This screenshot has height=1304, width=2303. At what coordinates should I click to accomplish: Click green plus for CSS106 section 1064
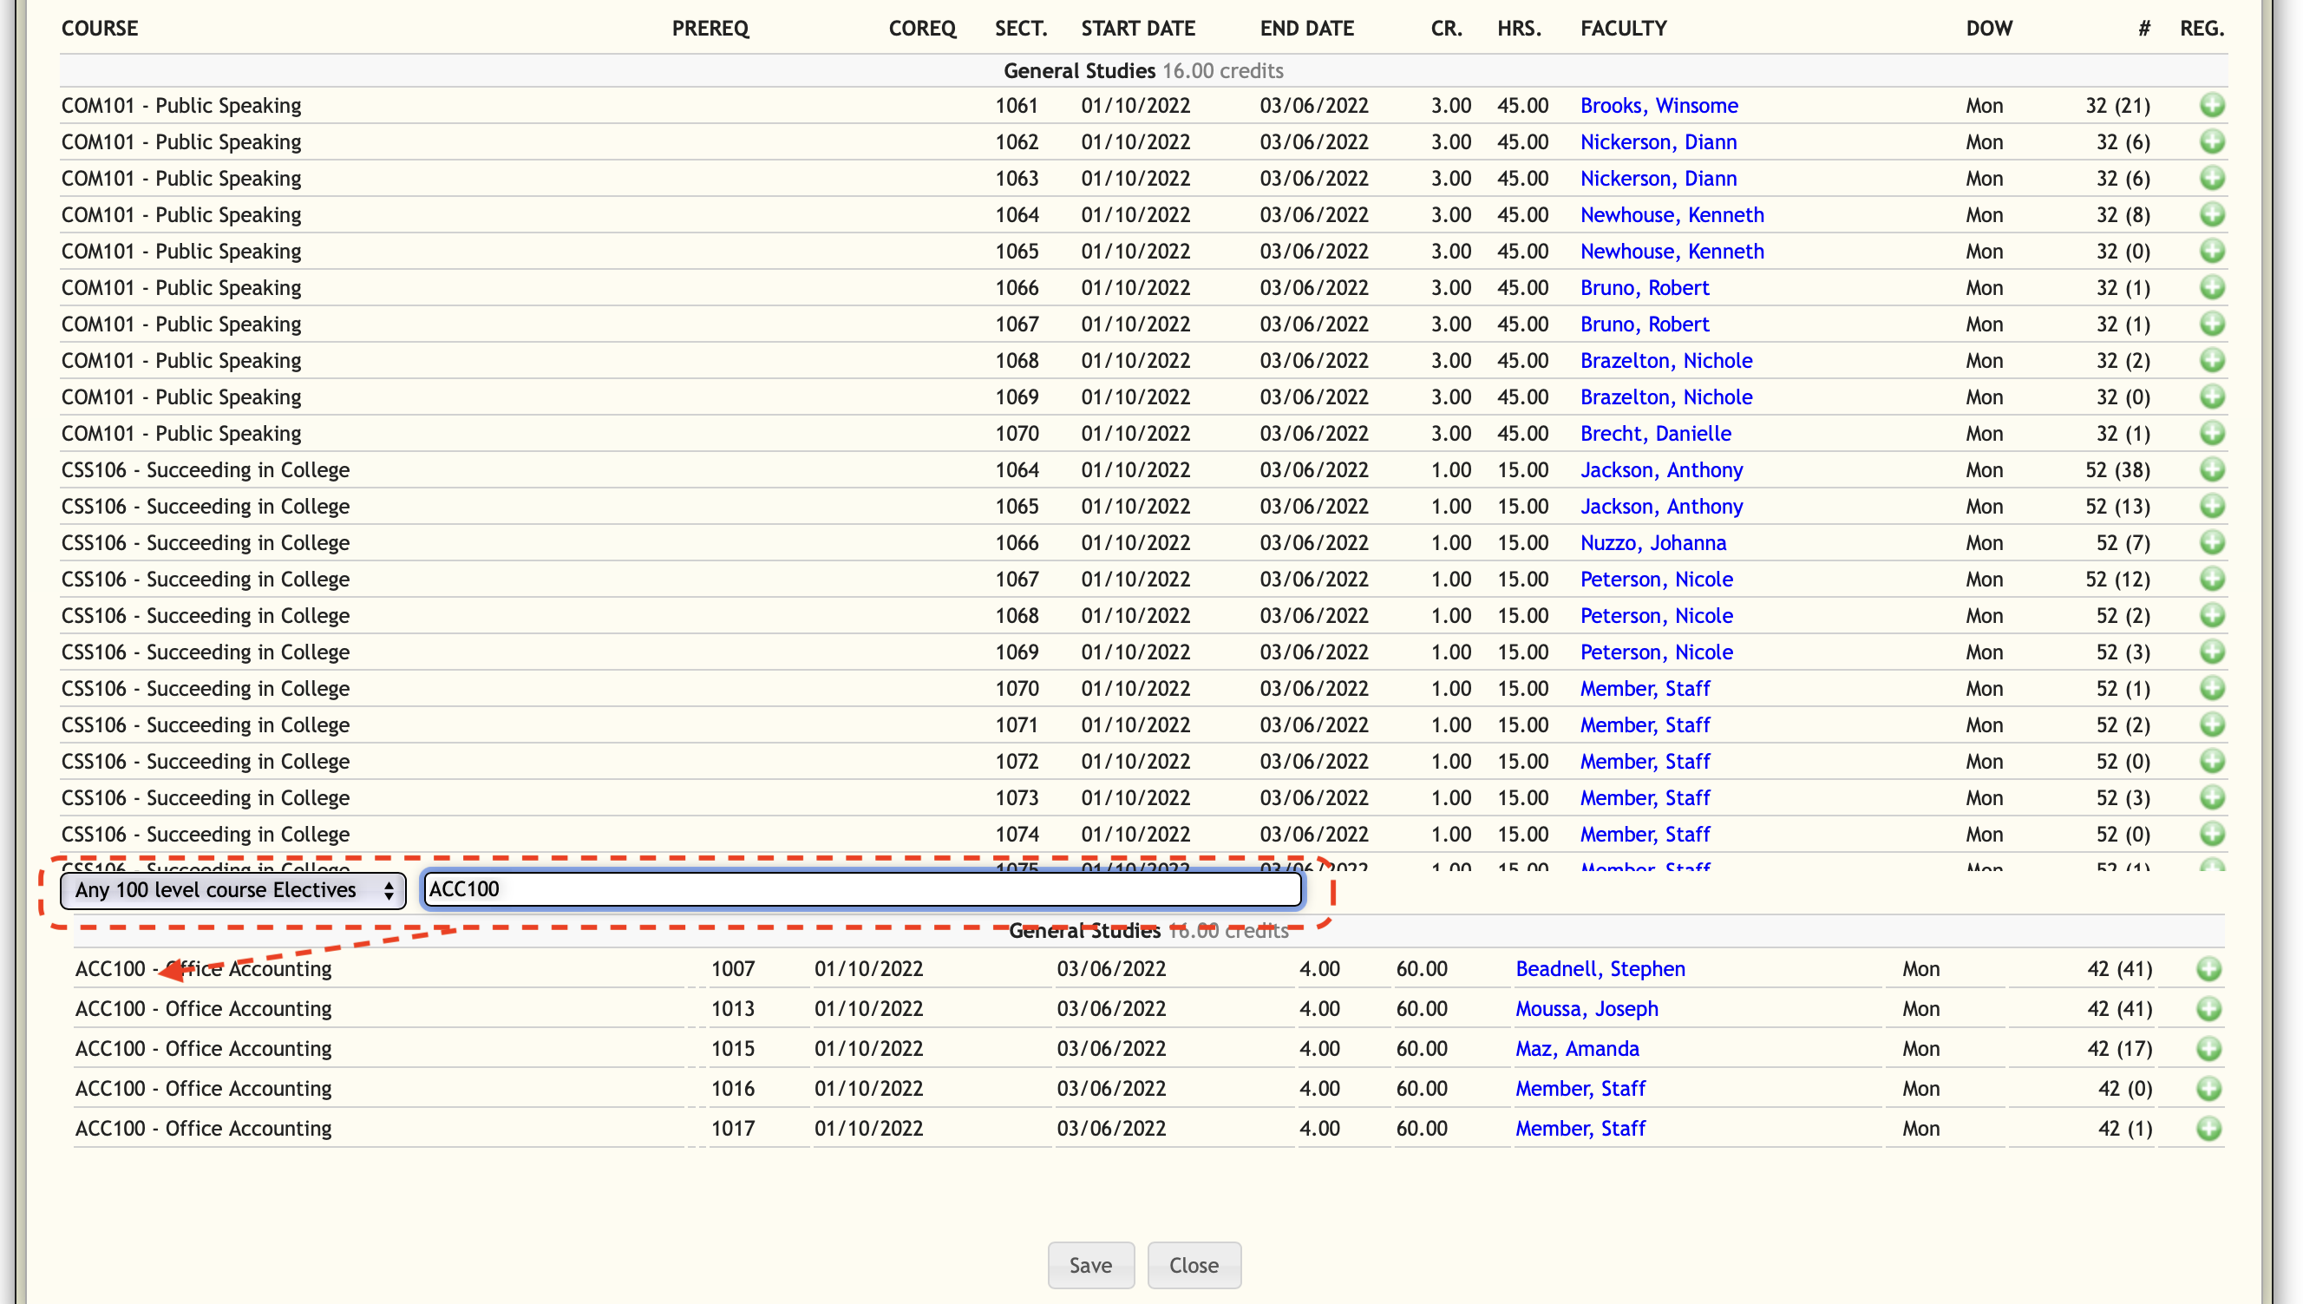point(2211,470)
